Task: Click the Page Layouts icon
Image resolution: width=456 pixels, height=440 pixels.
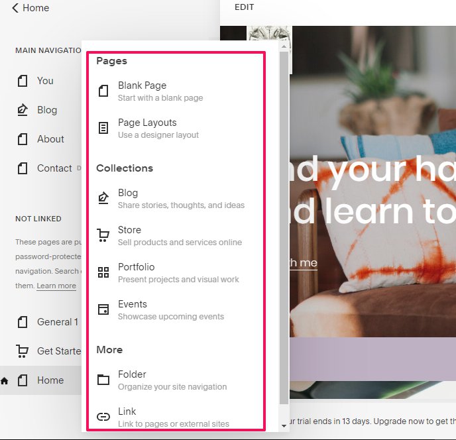Action: pyautogui.click(x=103, y=128)
